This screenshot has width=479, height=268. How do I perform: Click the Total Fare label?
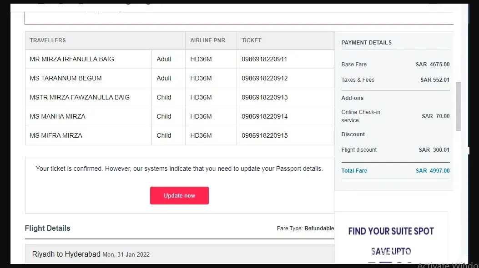(354, 171)
